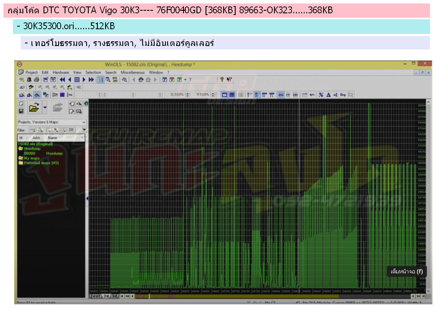The image size is (436, 309).
Task: Open the Hardware menu
Action: [61, 72]
